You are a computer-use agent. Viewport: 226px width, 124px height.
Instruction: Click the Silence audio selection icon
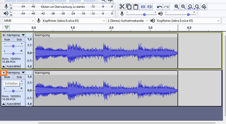coord(150,7)
